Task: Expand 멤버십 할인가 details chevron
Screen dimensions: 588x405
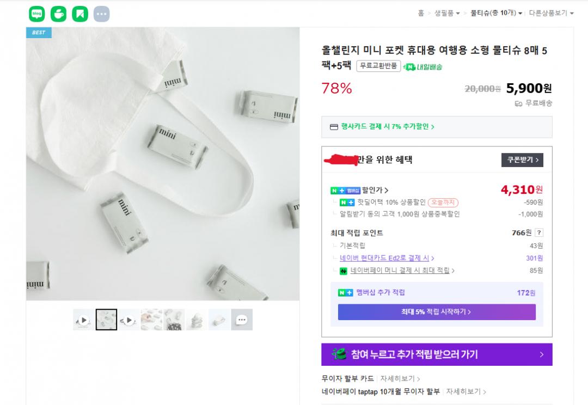Action: click(x=387, y=191)
